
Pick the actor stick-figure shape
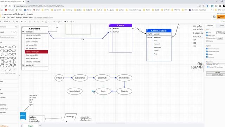tap(10, 62)
